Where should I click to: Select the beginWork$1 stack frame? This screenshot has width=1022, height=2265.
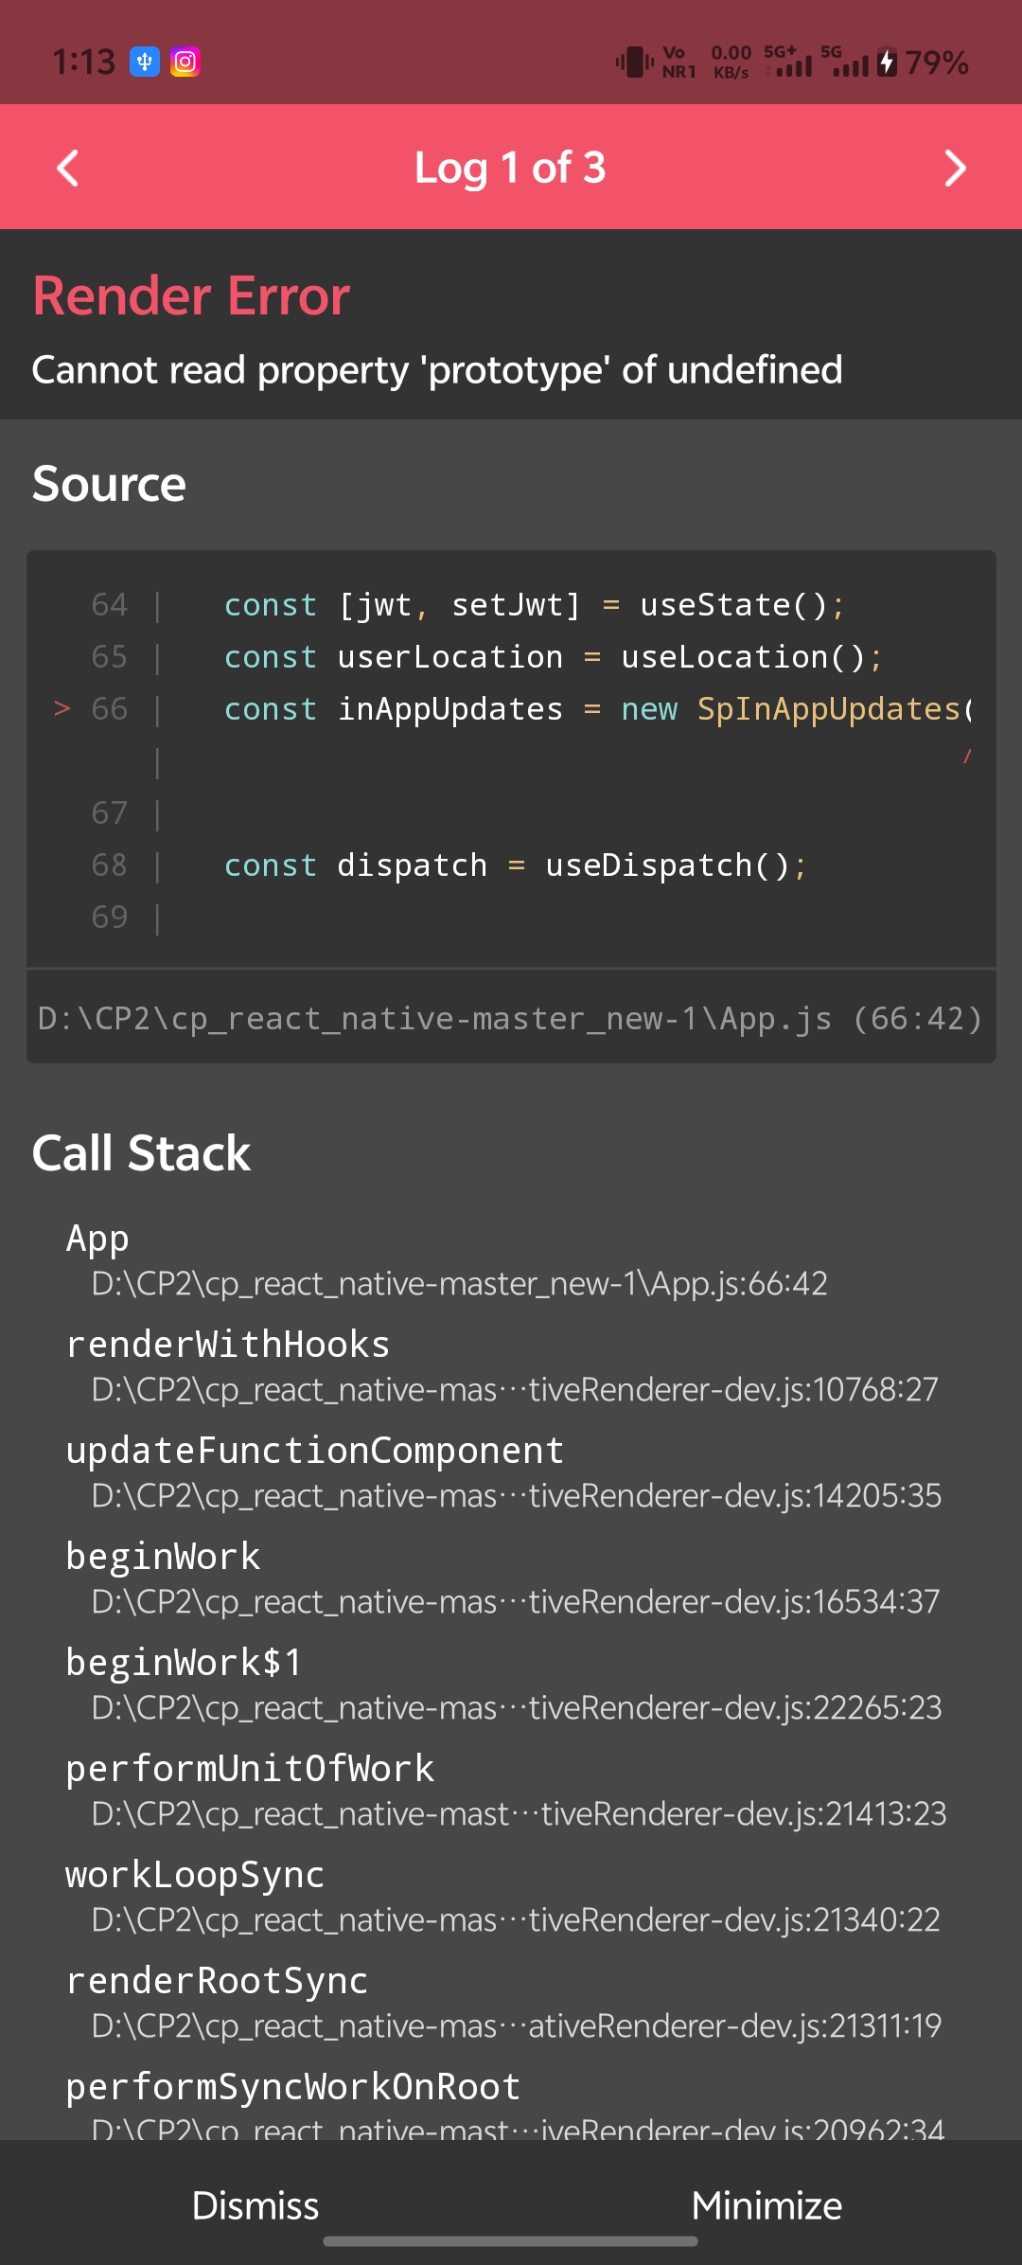(503, 1685)
